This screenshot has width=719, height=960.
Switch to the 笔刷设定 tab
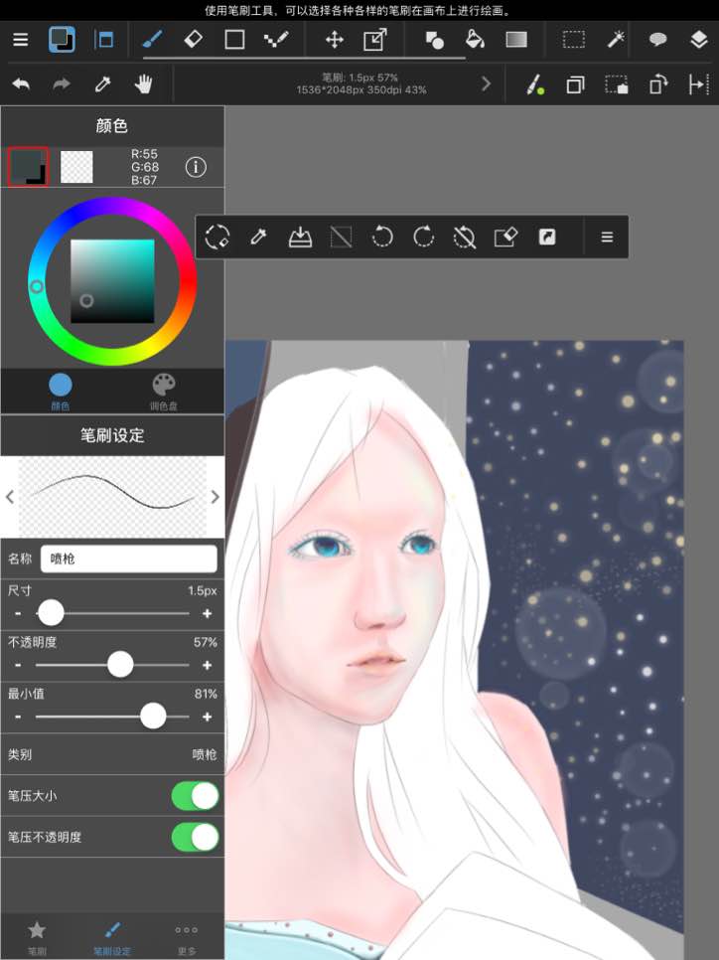112,937
